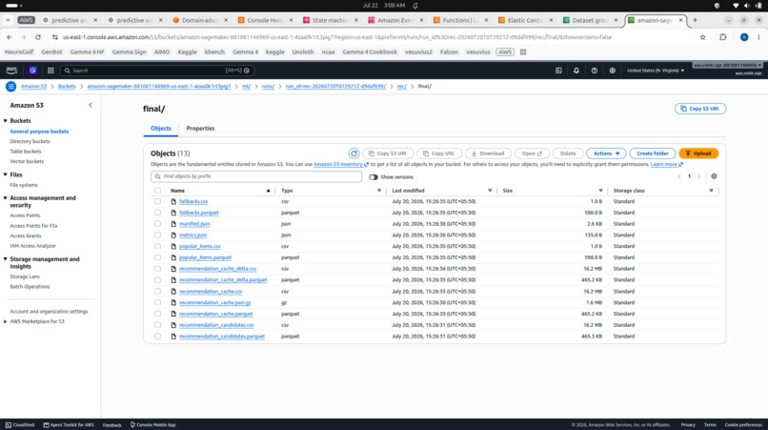This screenshot has height=430, width=768.
Task: Open Agent Toolkit for AWS in footer
Action: pyautogui.click(x=69, y=424)
